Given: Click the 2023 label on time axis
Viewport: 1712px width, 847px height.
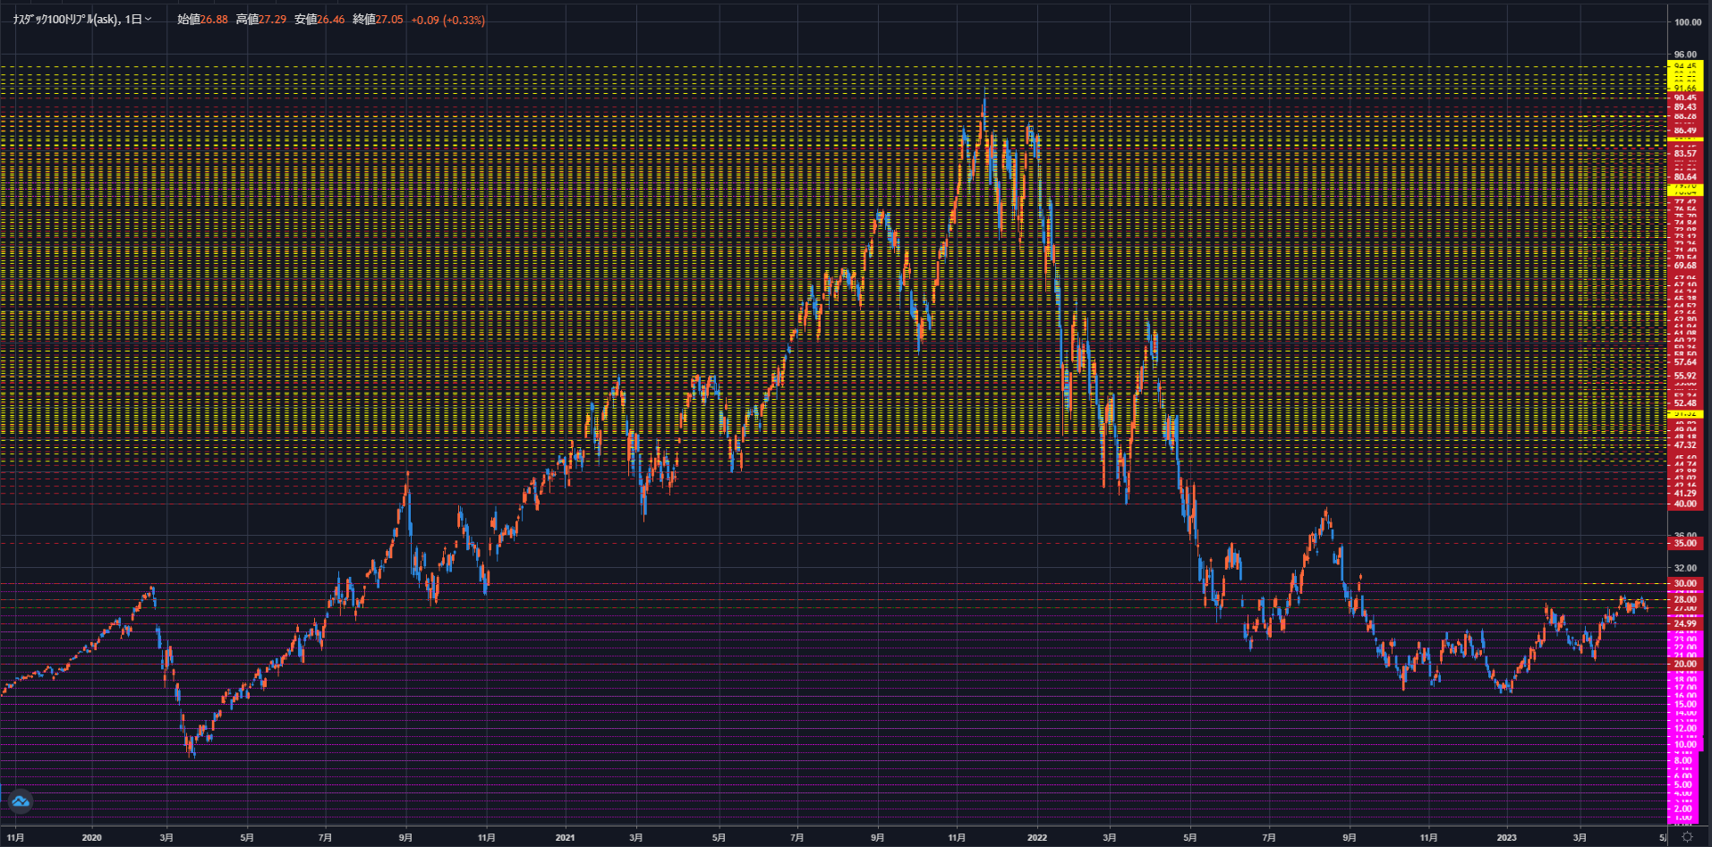Looking at the screenshot, I should point(1507,838).
